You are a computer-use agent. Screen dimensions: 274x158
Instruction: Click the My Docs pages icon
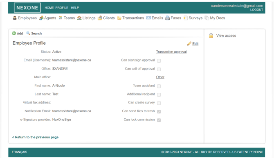click(207, 18)
